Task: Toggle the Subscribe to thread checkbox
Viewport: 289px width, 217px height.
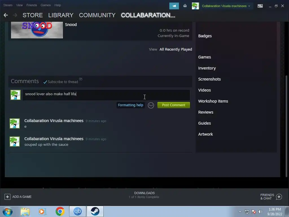Action: pyautogui.click(x=45, y=82)
